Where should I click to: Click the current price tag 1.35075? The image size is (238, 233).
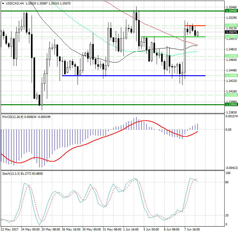231,32
